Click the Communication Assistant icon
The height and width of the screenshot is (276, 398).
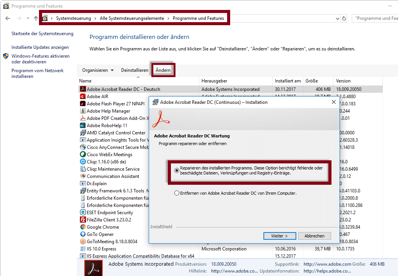click(x=83, y=176)
